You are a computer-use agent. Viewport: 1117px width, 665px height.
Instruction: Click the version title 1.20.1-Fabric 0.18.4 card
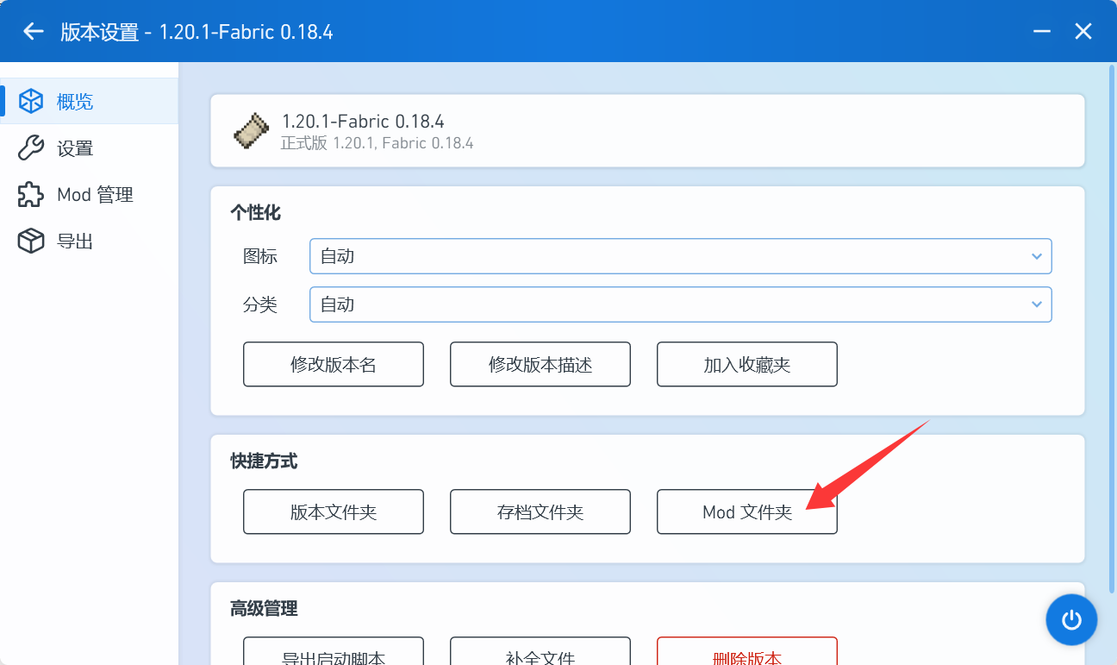pyautogui.click(x=648, y=131)
